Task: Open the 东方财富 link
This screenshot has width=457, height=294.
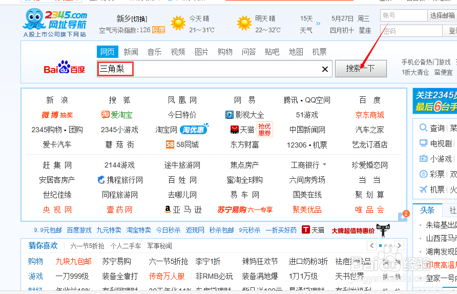Action: click(x=244, y=144)
